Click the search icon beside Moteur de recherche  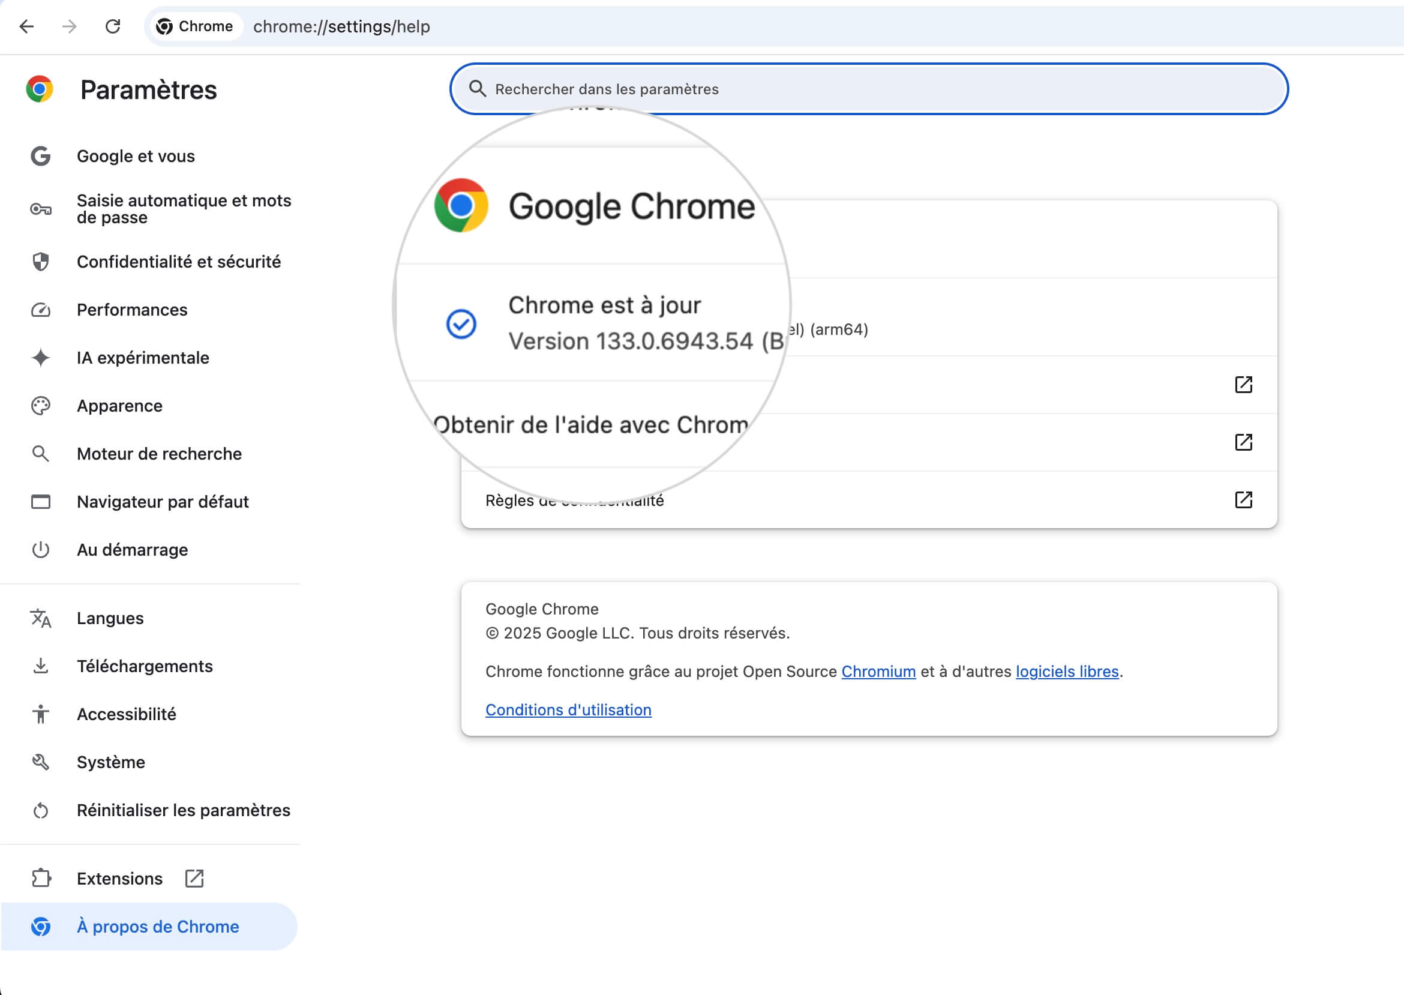point(40,454)
